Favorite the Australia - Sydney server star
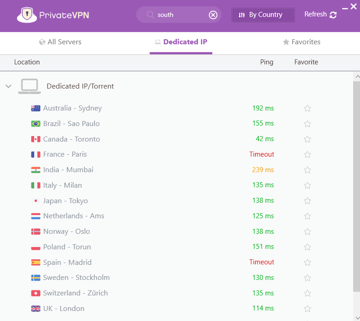360x321 pixels. (308, 108)
